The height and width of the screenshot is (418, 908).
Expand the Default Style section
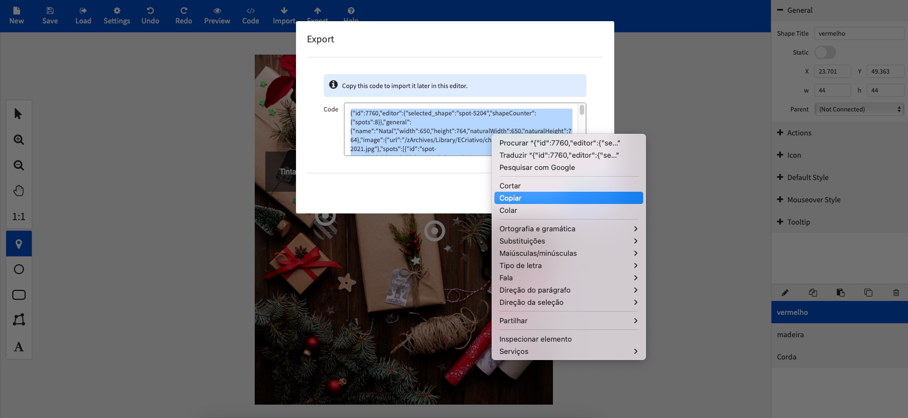click(x=839, y=177)
